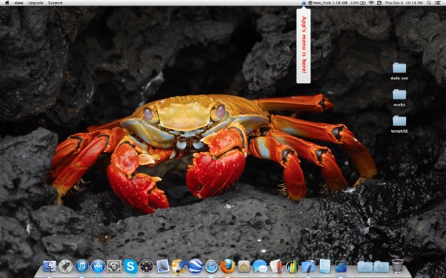Open Xcode hammer icon in dock
The height and width of the screenshot is (278, 446).
point(308,267)
